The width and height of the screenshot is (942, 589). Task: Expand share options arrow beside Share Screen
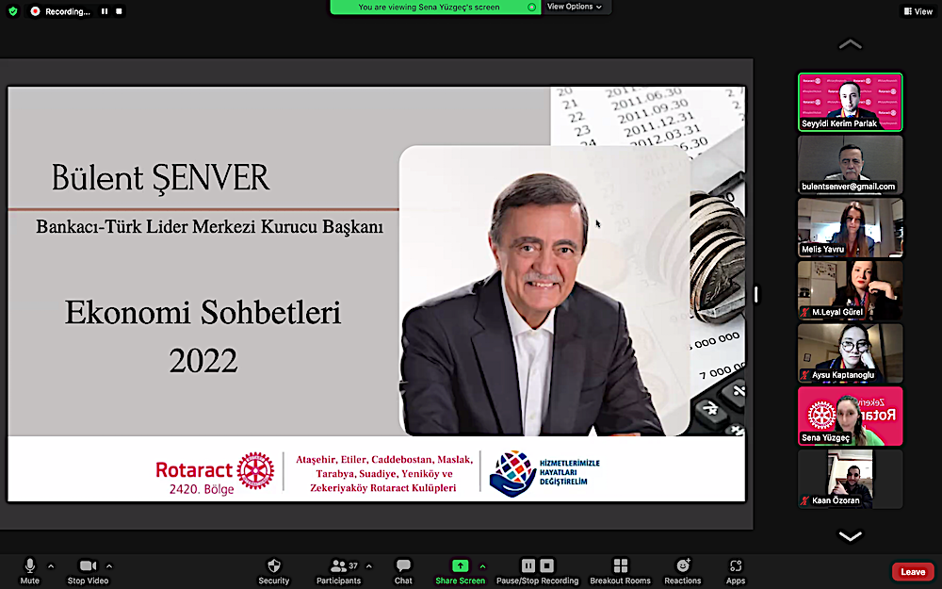[x=482, y=566]
